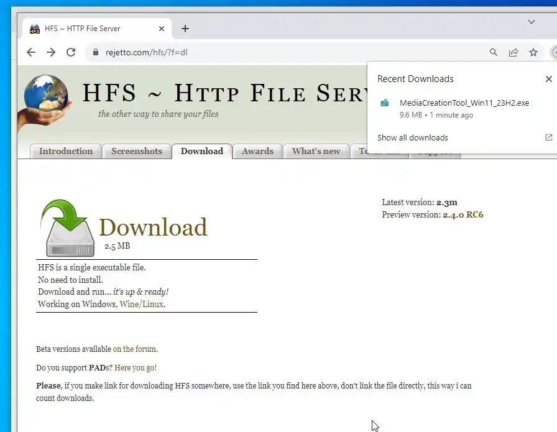Select the HFS ~ HTTP File Server browser tab
The image size is (557, 432).
[x=97, y=29]
